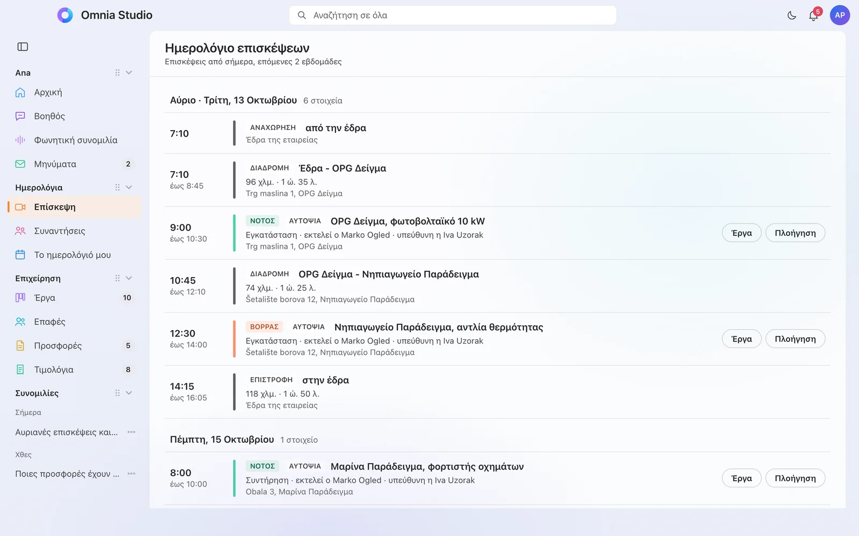This screenshot has height=536, width=859.
Task: Click Πλοήγηση for Μαρίνα Παράδειγμα φορτιστής
Action: [x=795, y=478]
